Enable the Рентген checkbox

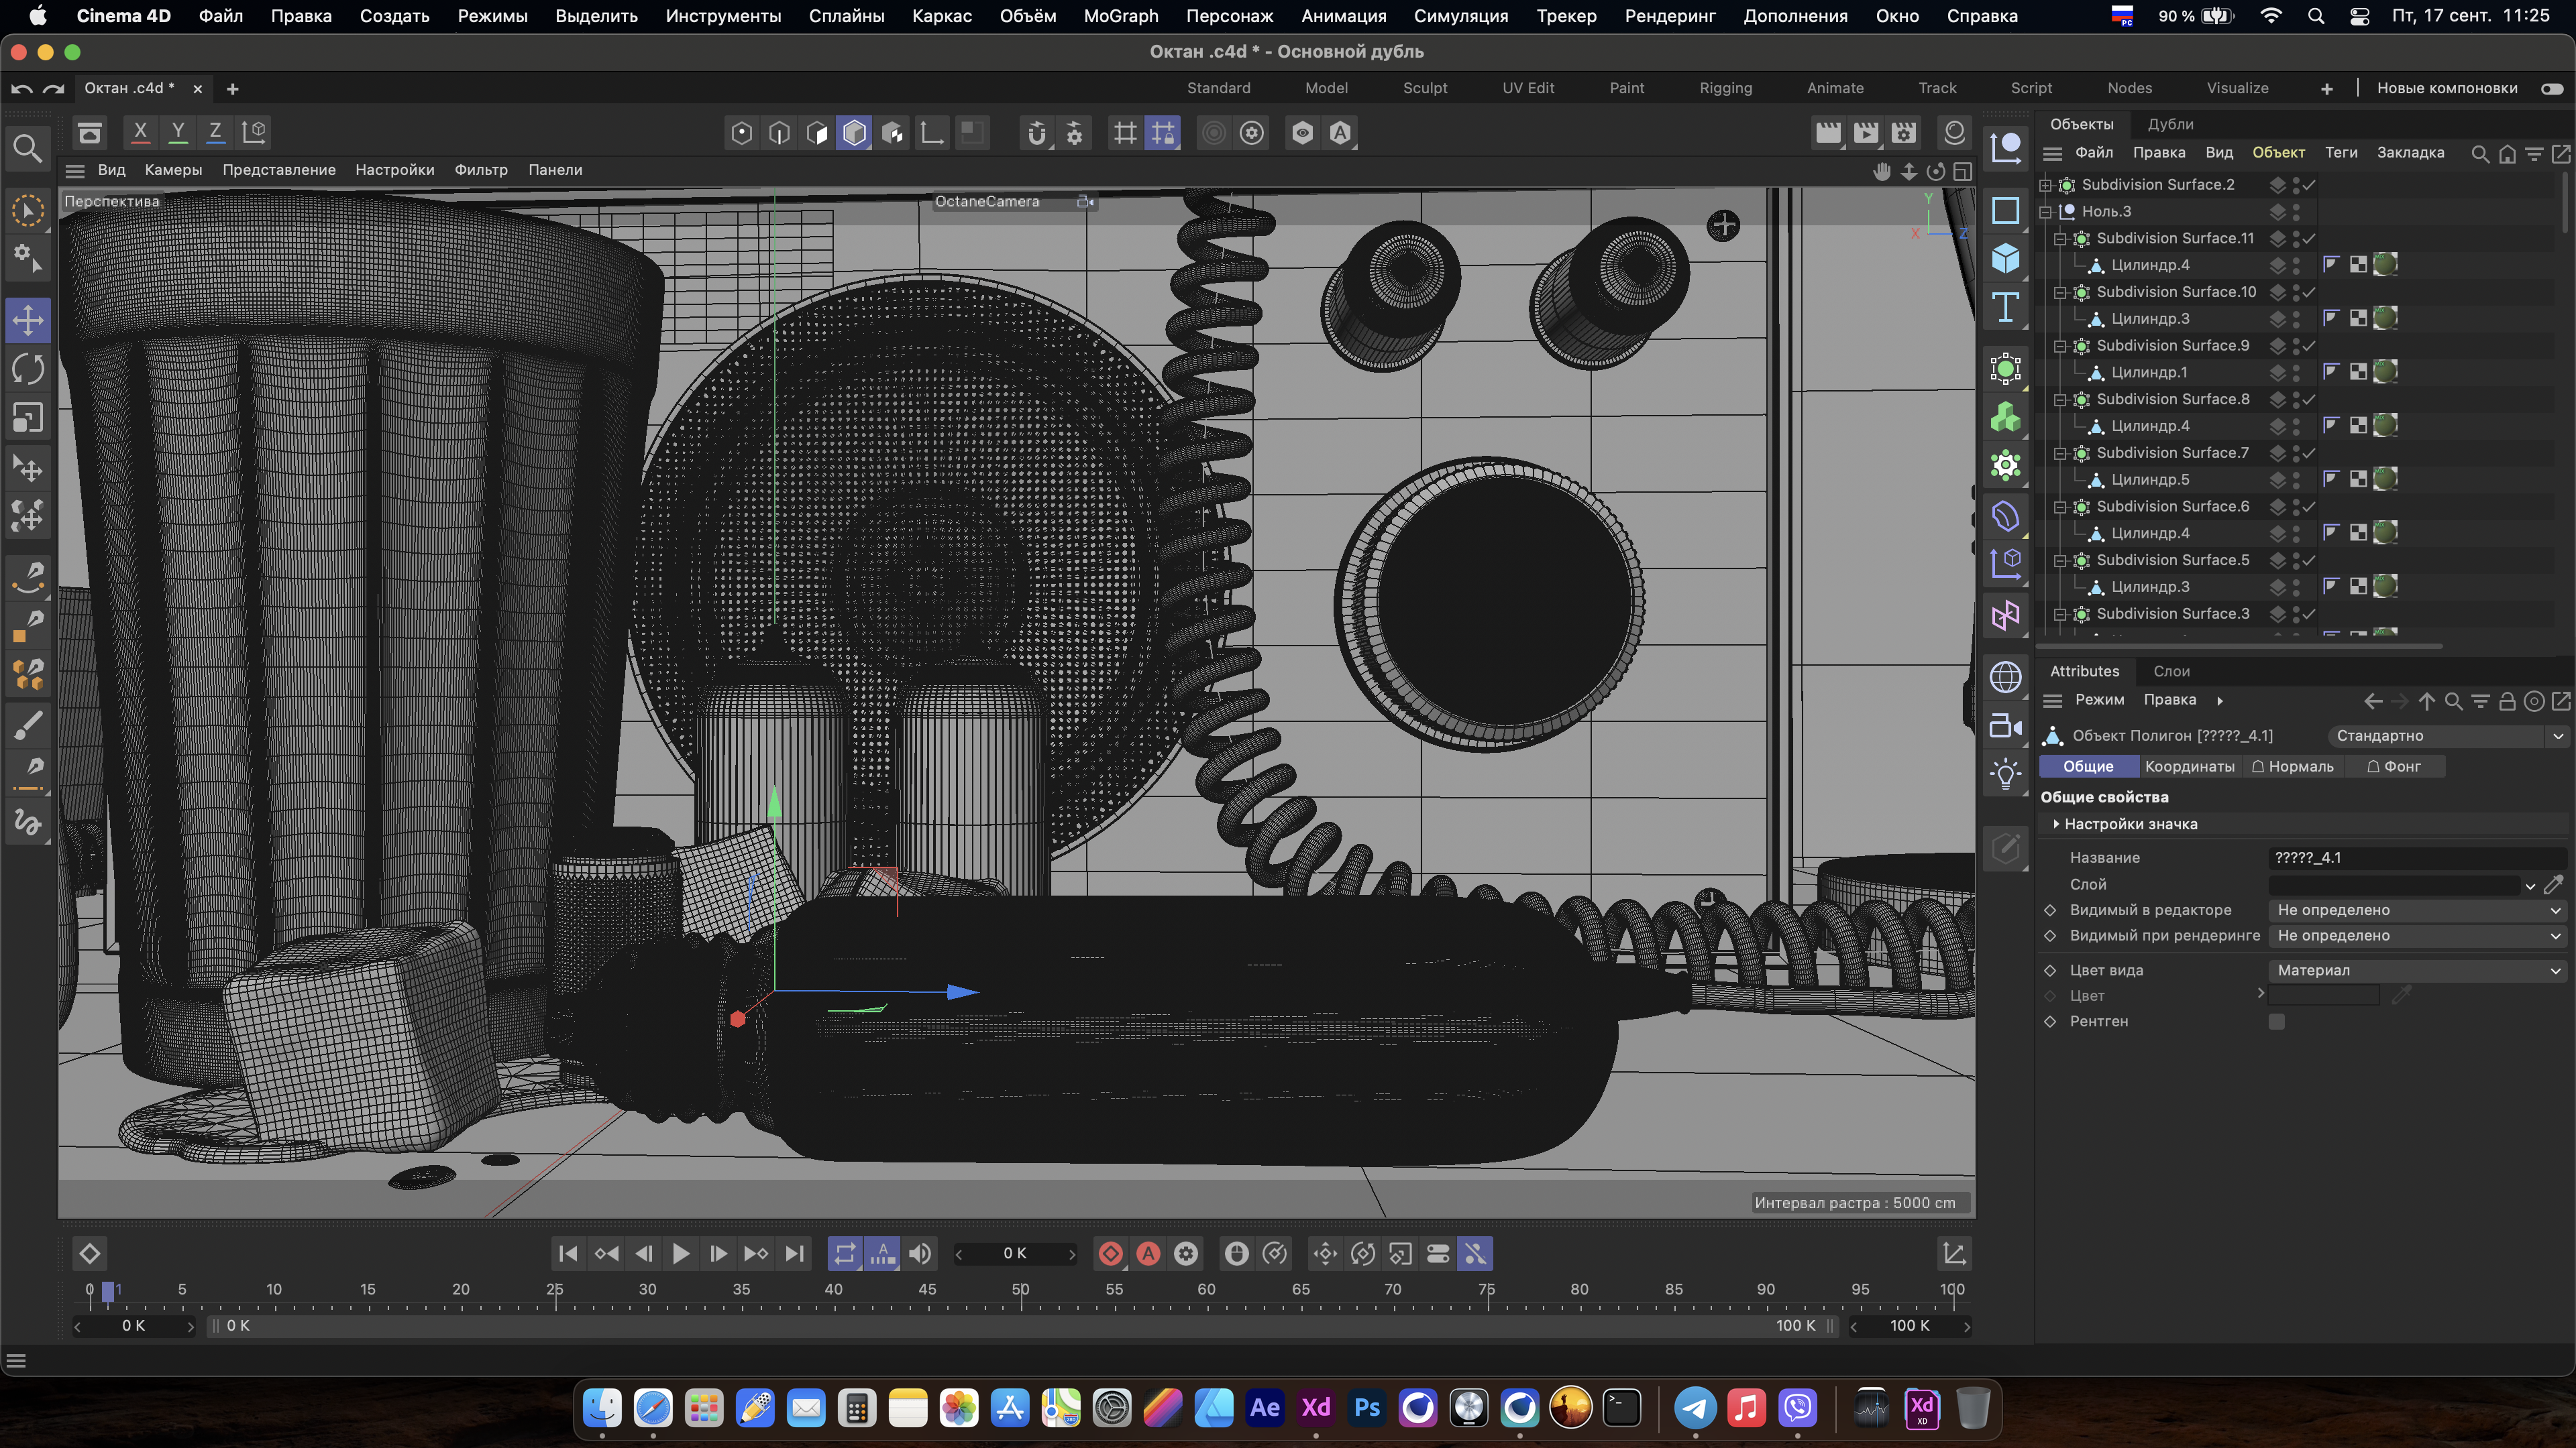click(x=2277, y=1021)
